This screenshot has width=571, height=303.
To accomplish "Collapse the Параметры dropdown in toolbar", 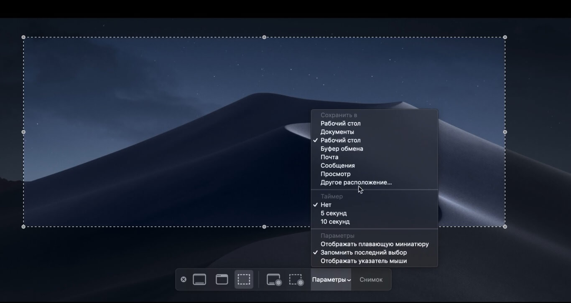I will pyautogui.click(x=331, y=280).
